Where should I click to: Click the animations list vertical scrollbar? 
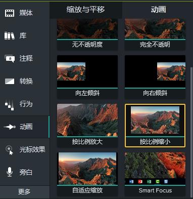tap(191, 132)
